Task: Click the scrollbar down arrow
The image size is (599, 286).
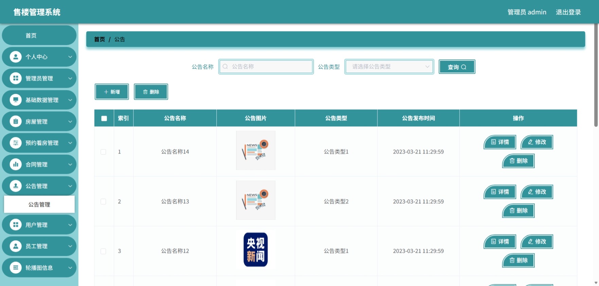Action: (x=596, y=283)
